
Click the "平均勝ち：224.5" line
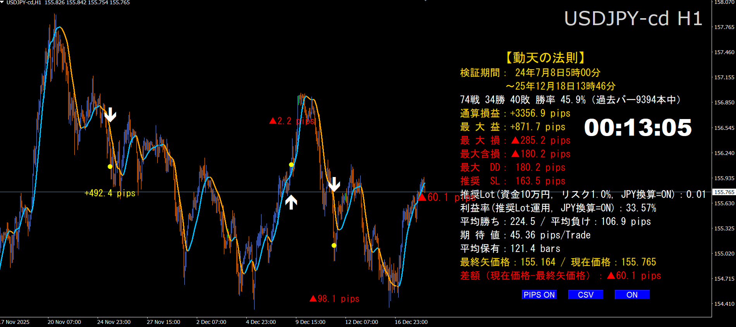[555, 221]
